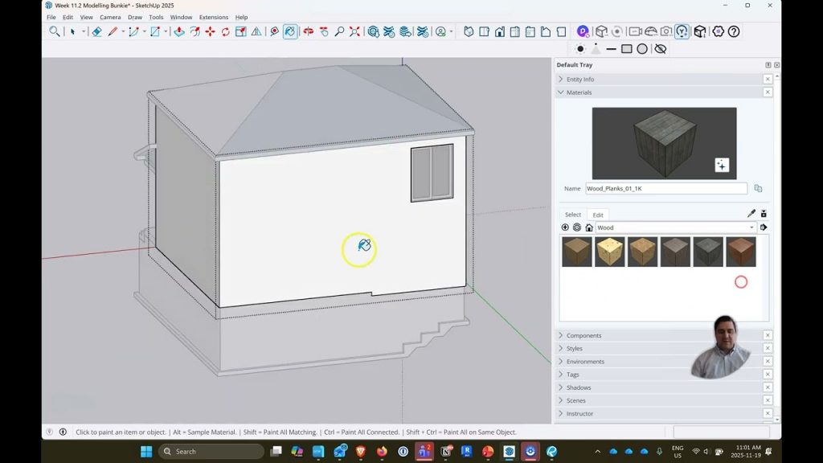Click the material Name input field
The height and width of the screenshot is (463, 823).
coord(665,188)
